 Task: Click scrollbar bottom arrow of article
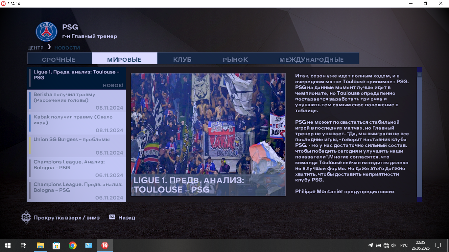click(419, 199)
